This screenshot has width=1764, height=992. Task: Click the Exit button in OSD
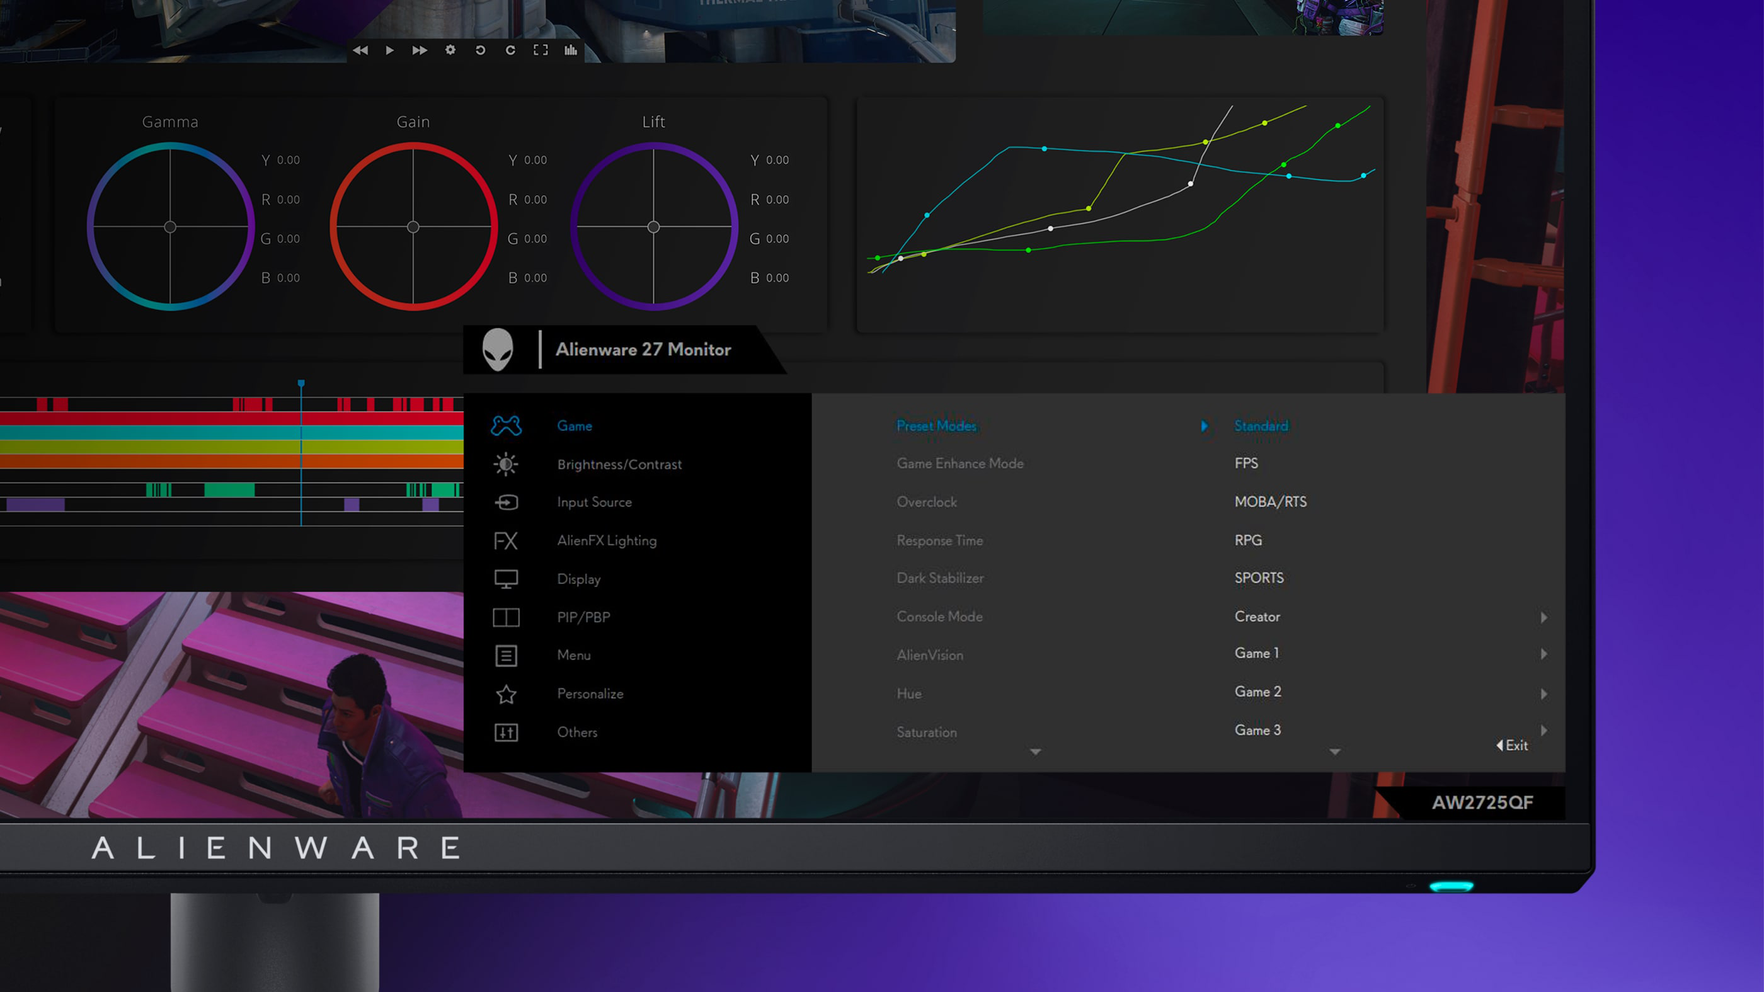tap(1513, 746)
